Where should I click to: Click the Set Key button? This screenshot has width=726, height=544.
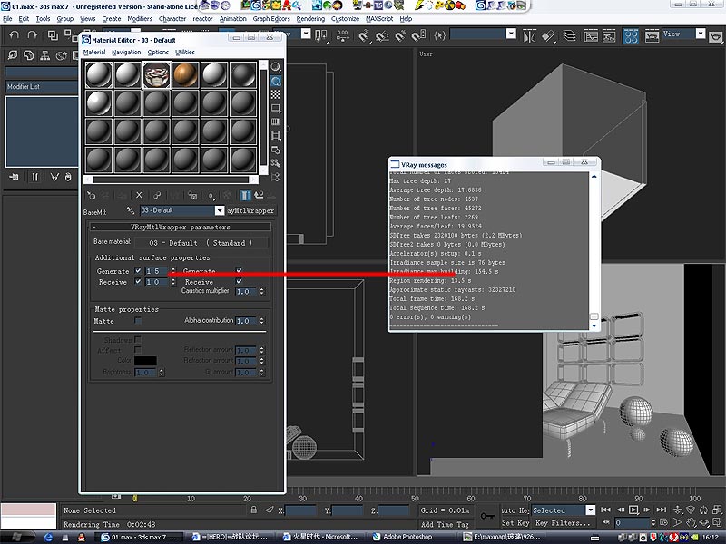515,523
